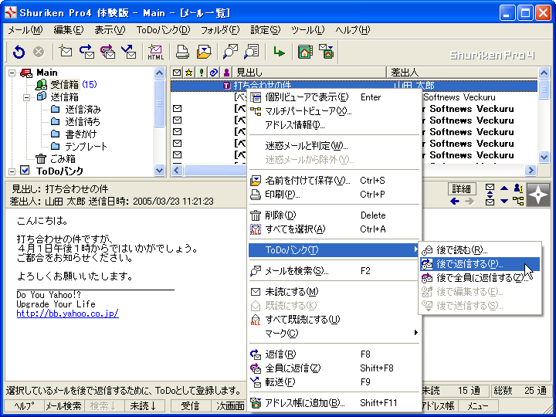Click the メニュー function key button

478,405
